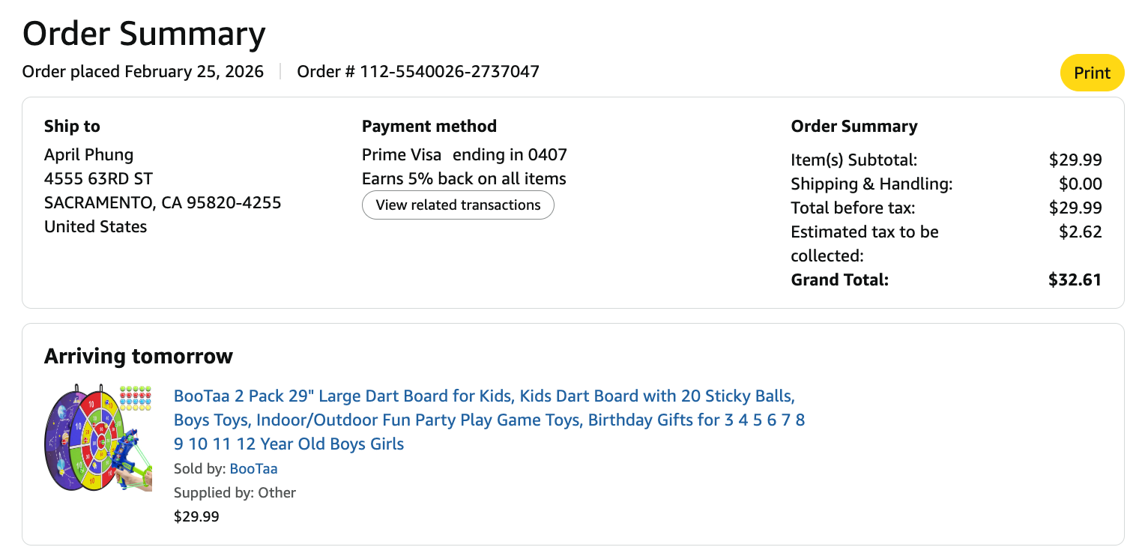
Task: Click the item price below Supplied by
Action: 196,516
